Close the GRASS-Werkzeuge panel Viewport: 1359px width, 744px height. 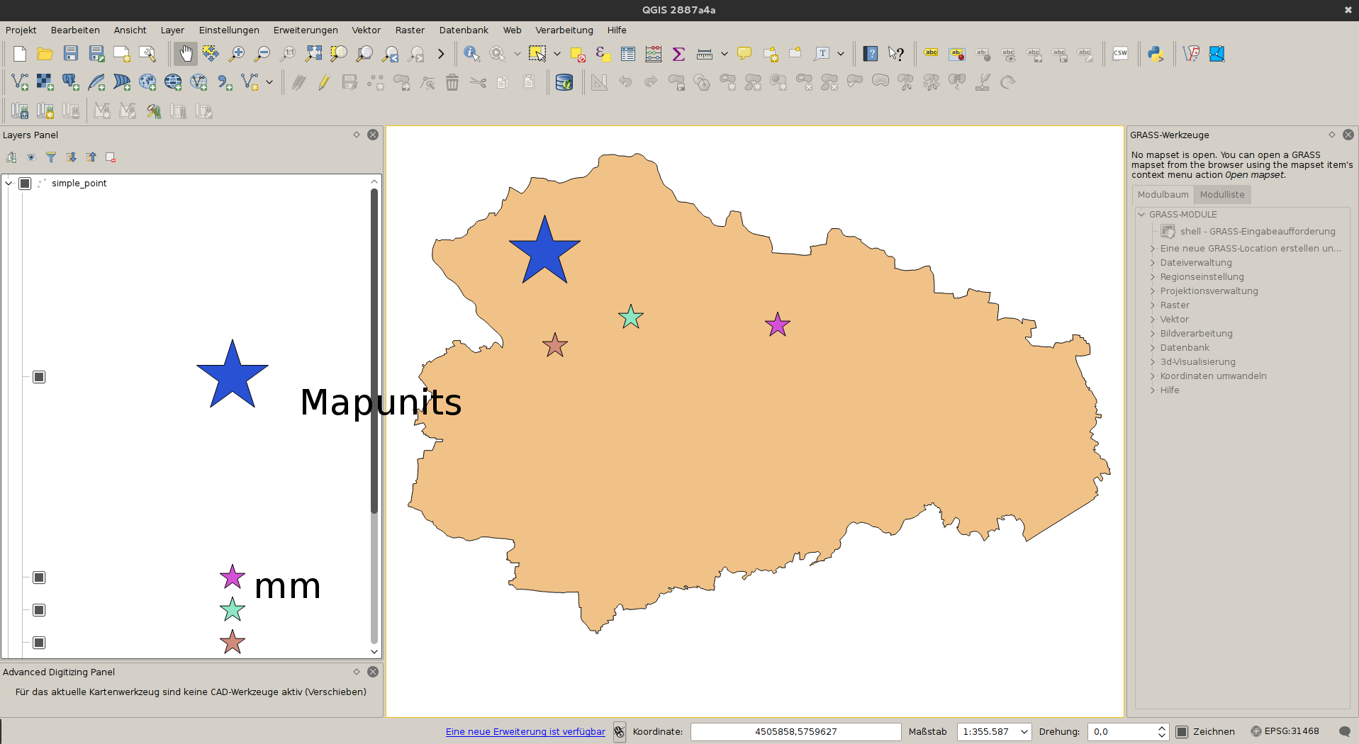(x=1348, y=135)
